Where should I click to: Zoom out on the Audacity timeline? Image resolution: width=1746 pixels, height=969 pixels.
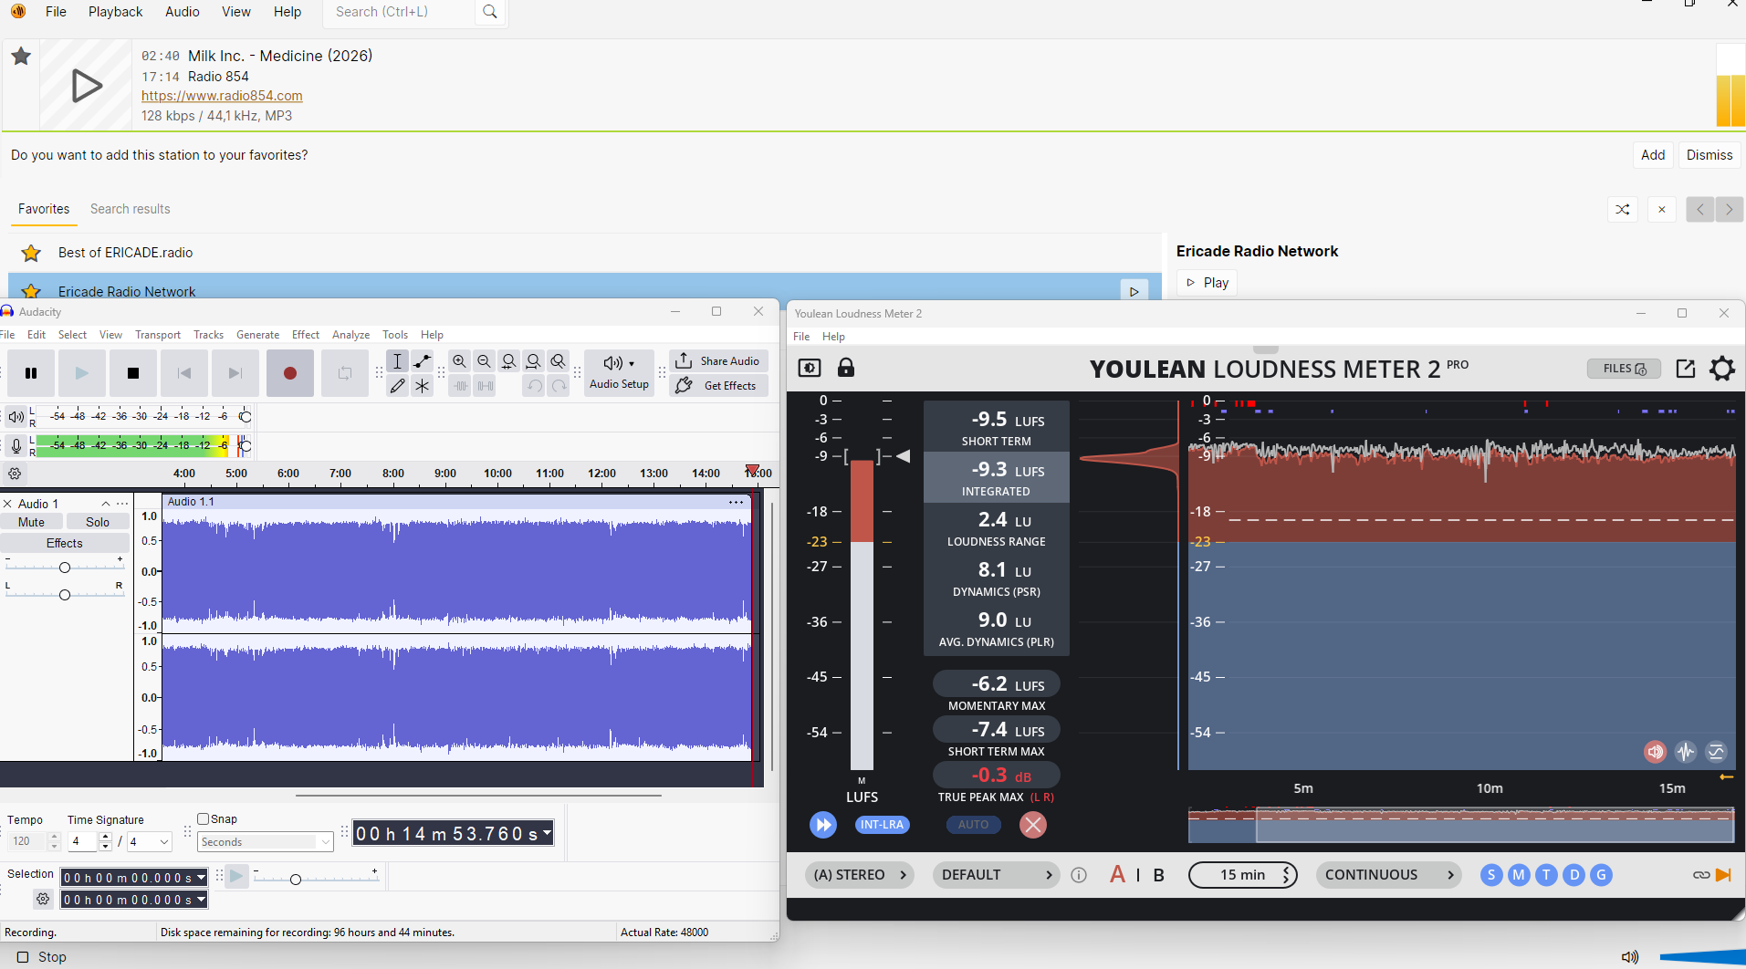coord(485,361)
